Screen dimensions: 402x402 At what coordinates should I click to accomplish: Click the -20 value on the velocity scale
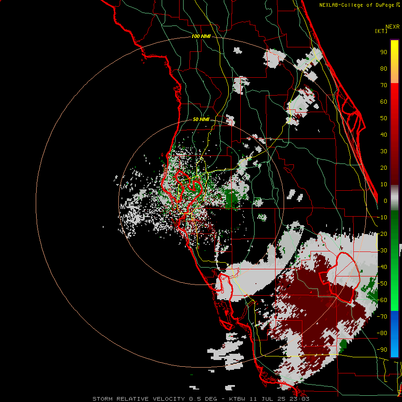(x=382, y=234)
